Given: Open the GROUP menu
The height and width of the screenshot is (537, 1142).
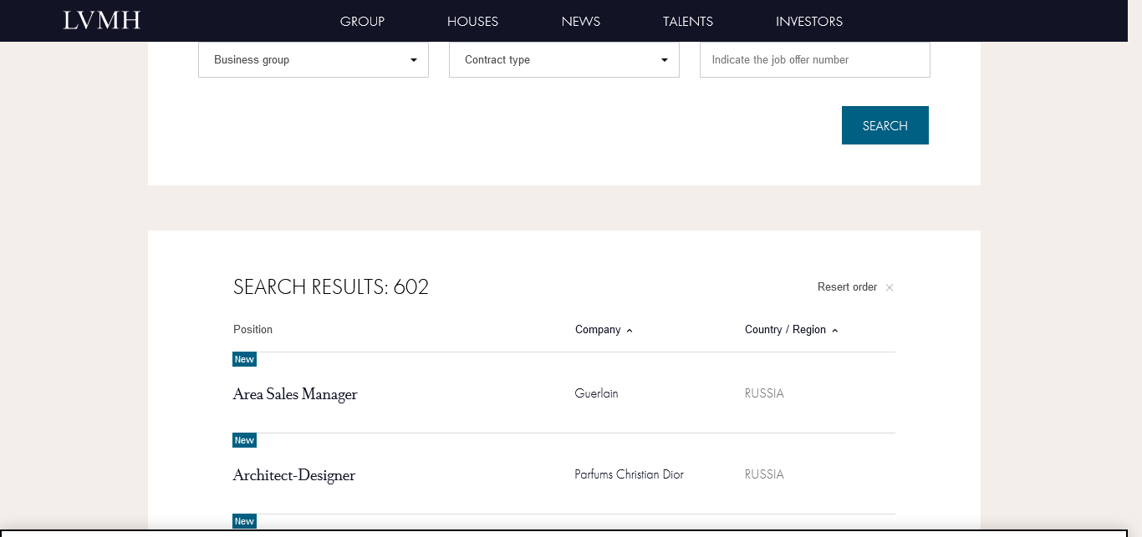Looking at the screenshot, I should pyautogui.click(x=362, y=22).
